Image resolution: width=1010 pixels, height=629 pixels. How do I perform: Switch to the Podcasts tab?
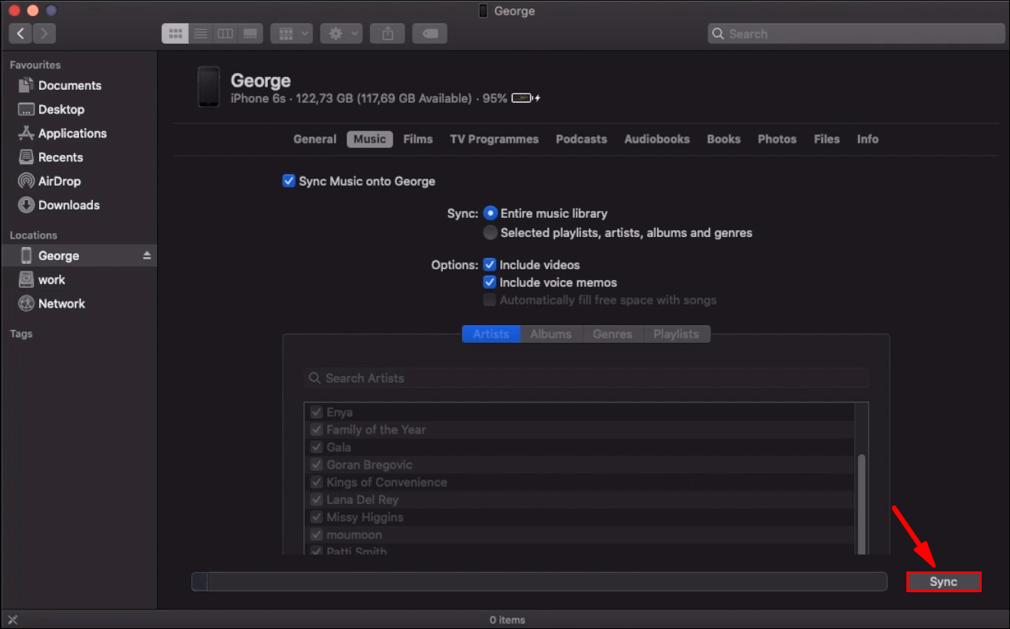click(582, 139)
